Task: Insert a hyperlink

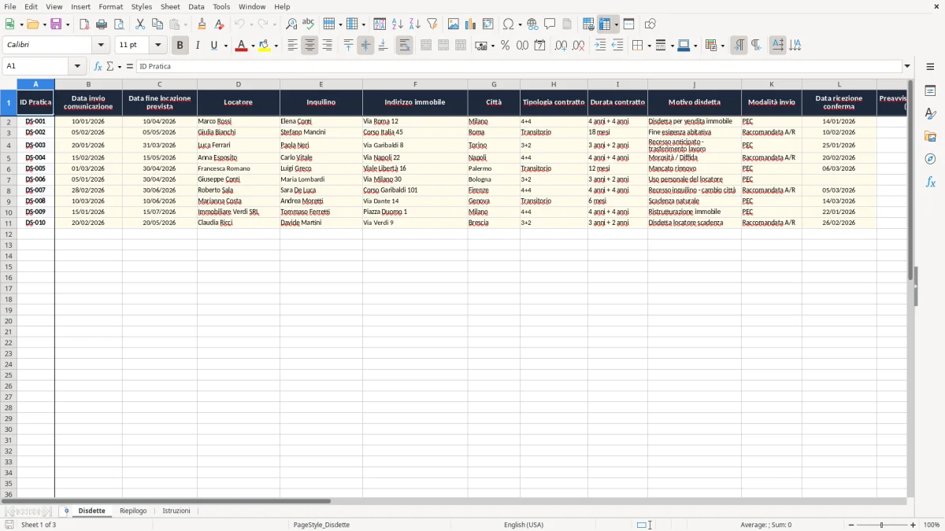Action: tap(533, 24)
